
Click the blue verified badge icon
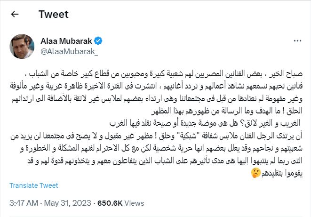pos(98,41)
